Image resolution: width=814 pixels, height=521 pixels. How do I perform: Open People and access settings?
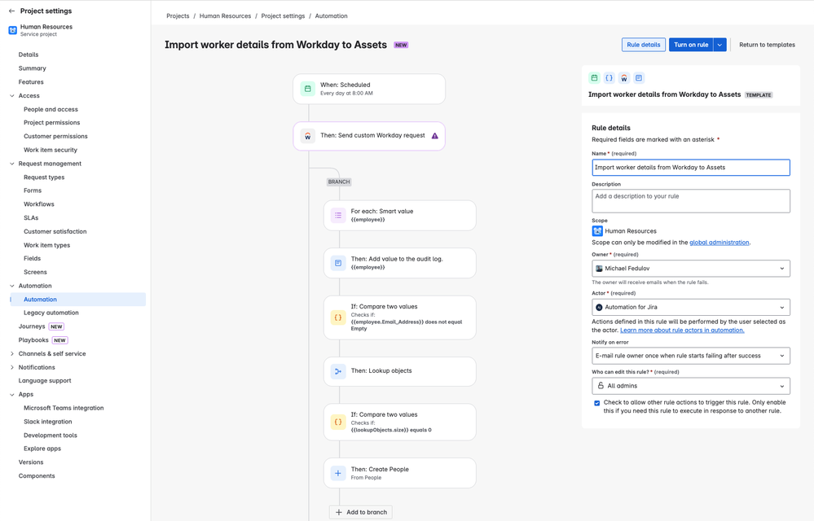coord(51,109)
